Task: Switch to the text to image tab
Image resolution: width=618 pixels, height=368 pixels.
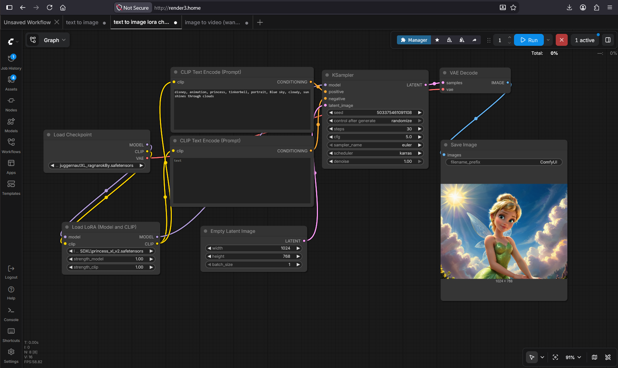Action: pos(82,22)
